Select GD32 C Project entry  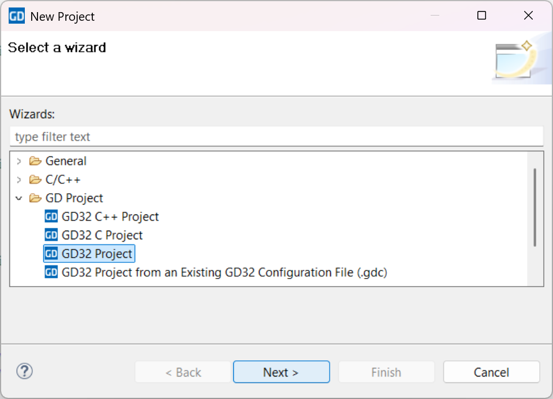pyautogui.click(x=102, y=235)
